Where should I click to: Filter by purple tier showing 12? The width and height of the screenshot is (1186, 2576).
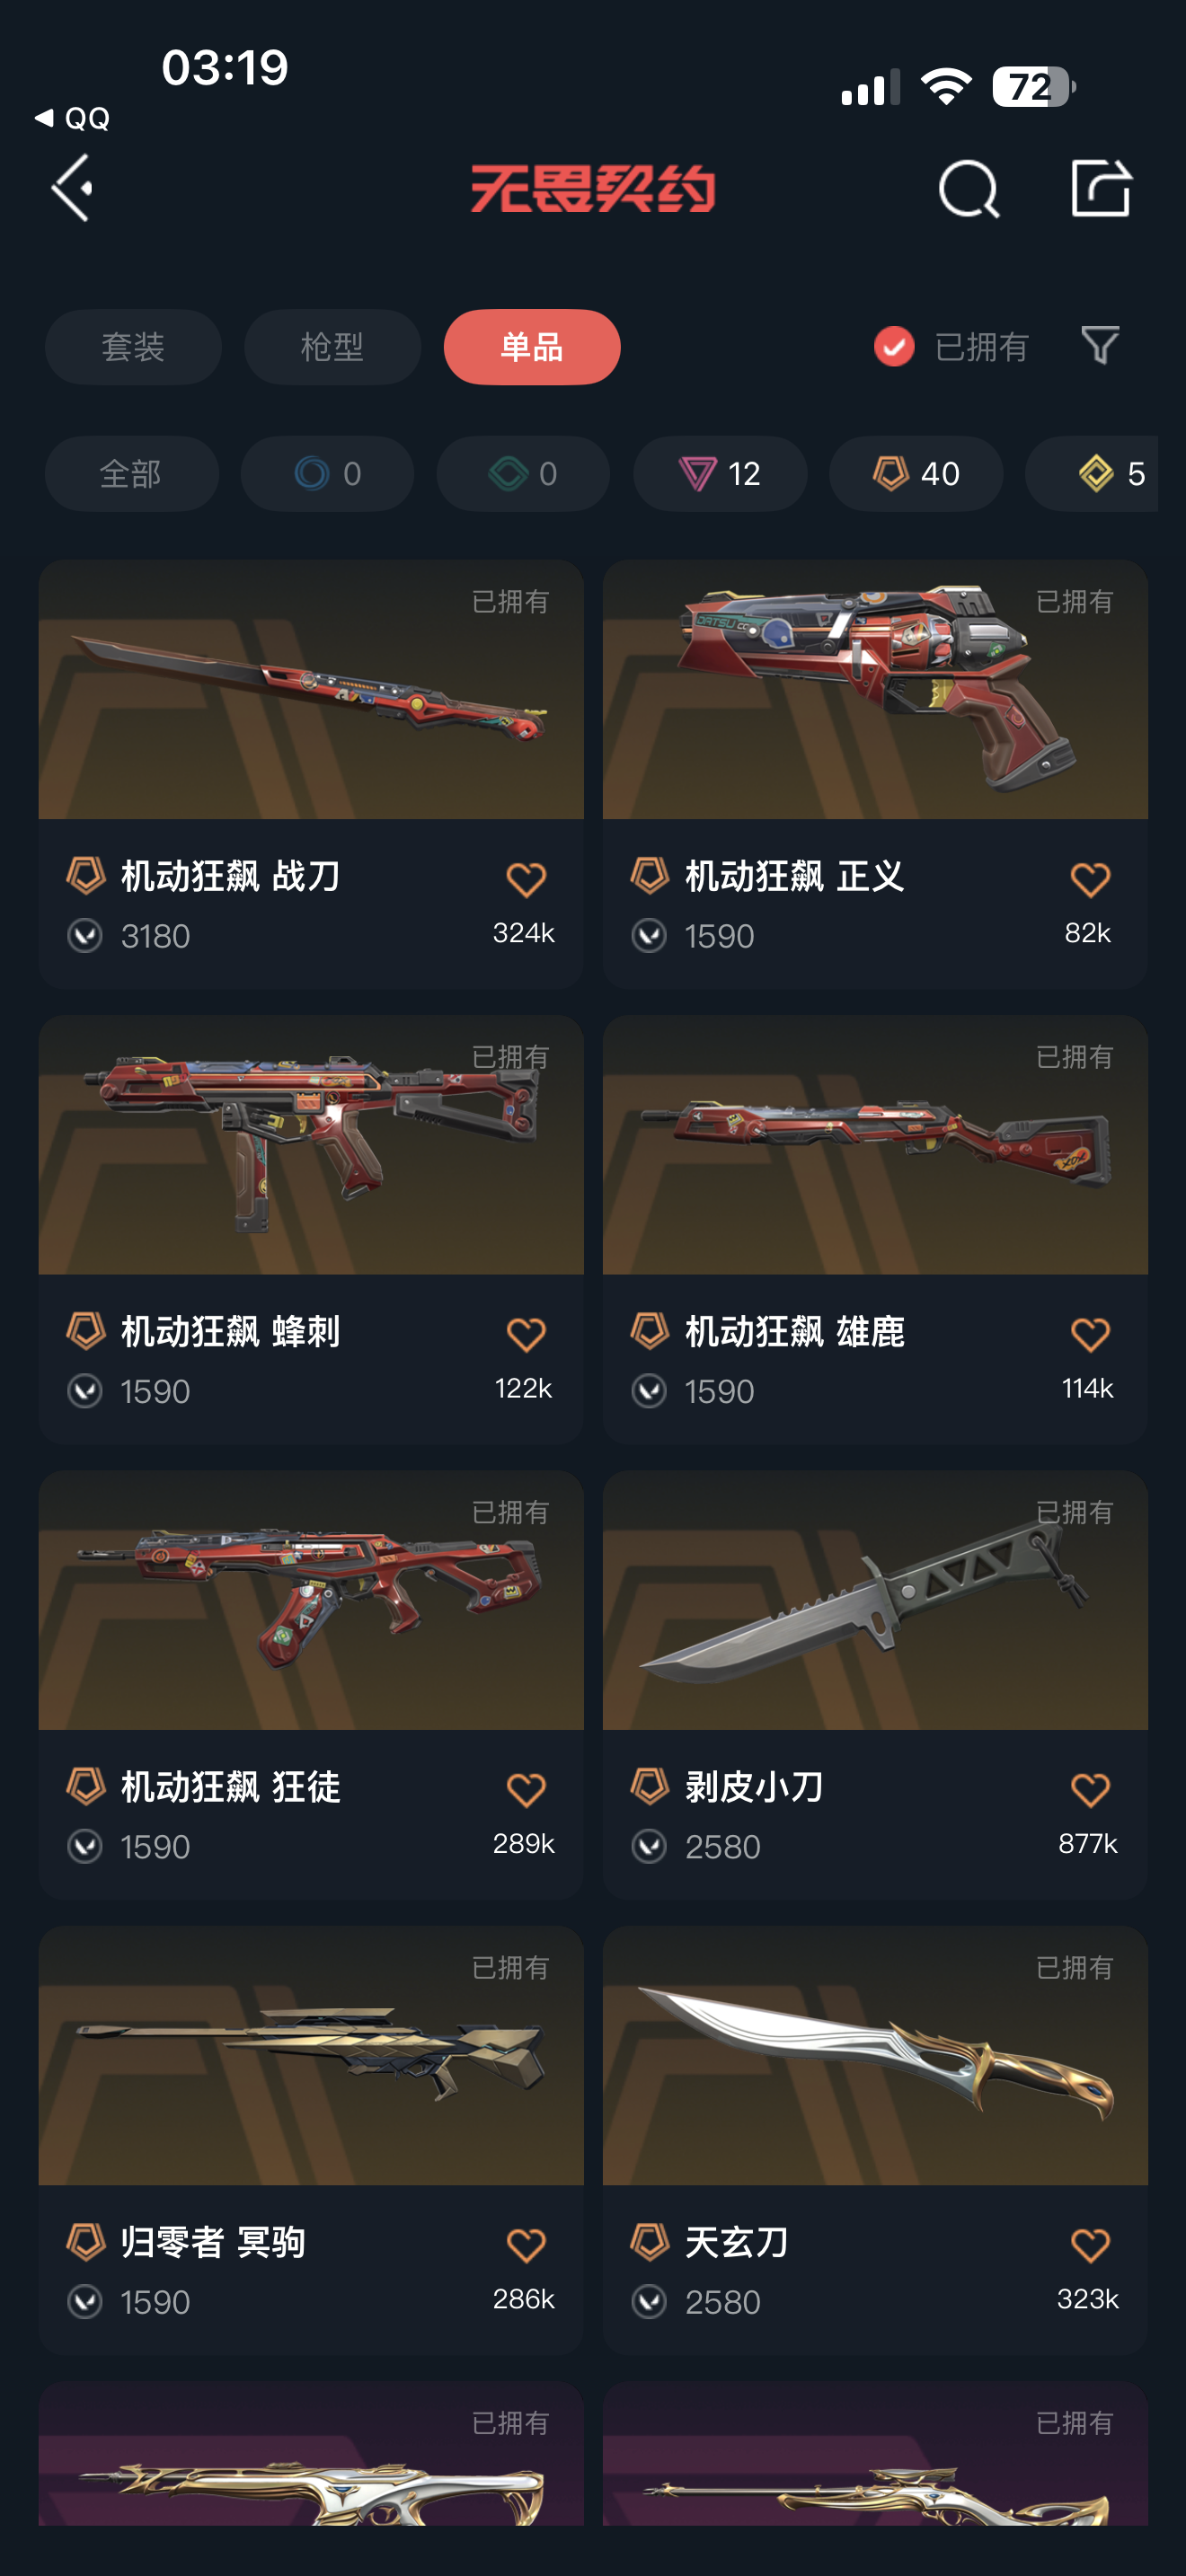[x=720, y=473]
